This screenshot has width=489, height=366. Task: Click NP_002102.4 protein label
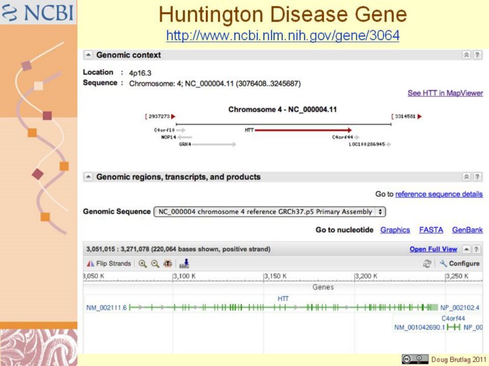point(460,308)
